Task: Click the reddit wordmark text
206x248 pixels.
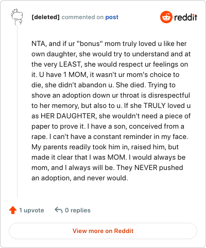Action: [185, 17]
